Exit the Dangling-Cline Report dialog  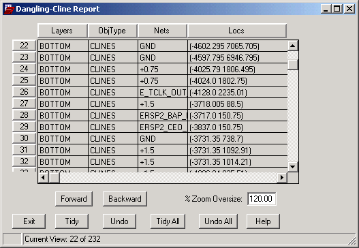pos(29,221)
